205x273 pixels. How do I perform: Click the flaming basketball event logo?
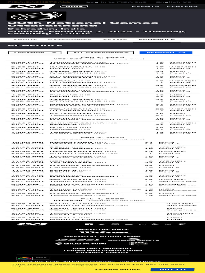[x=37, y=16]
